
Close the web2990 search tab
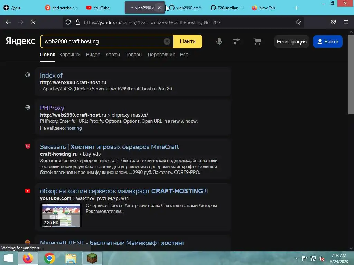(159, 8)
